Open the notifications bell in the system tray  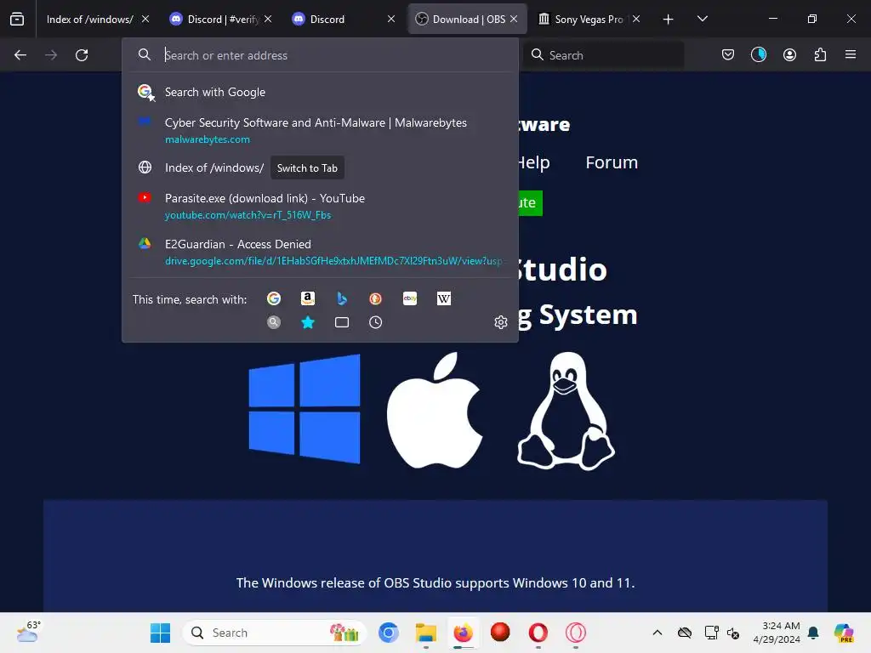[813, 633]
